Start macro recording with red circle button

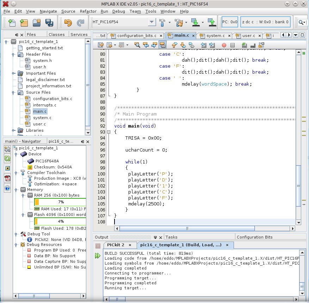(x=224, y=45)
